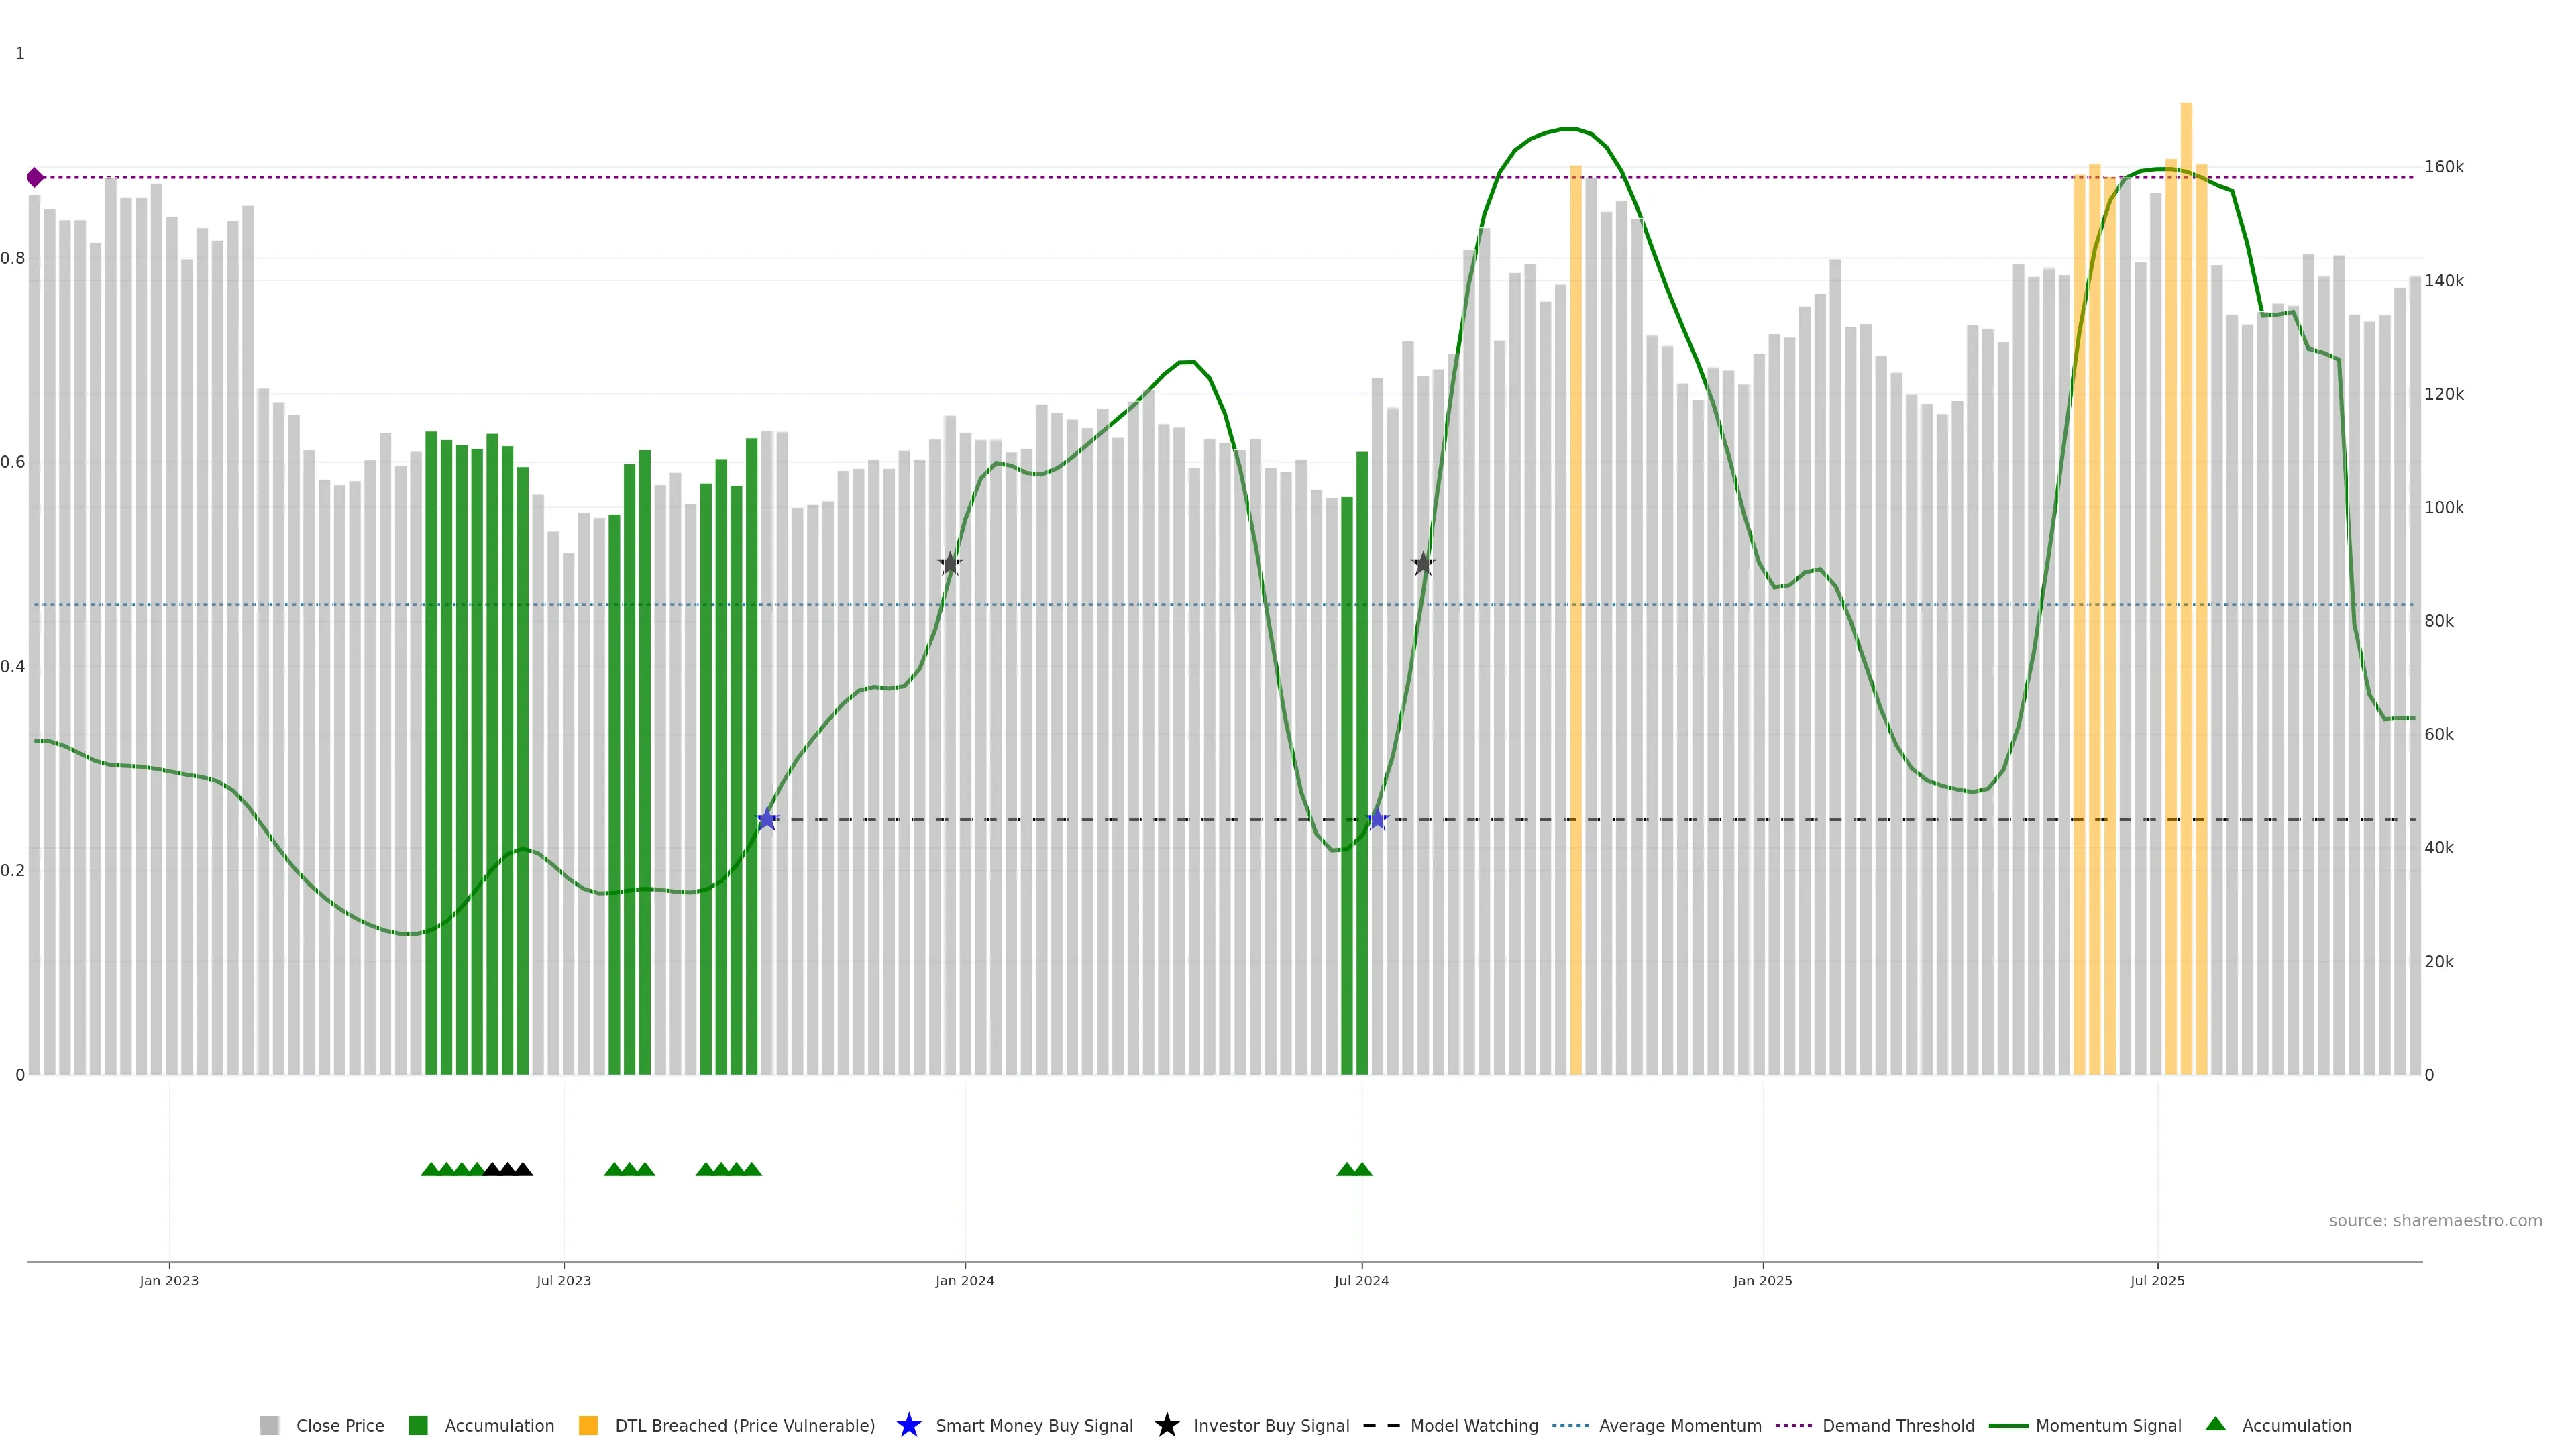The height and width of the screenshot is (1449, 2576).
Task: Click the first blue Smart Money star
Action: 767,819
